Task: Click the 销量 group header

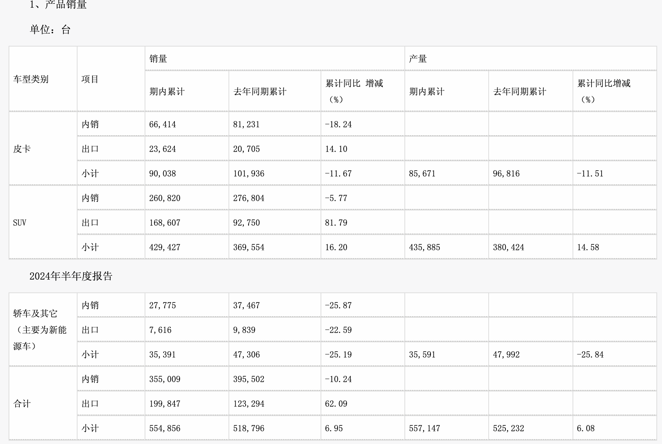Action: point(158,59)
